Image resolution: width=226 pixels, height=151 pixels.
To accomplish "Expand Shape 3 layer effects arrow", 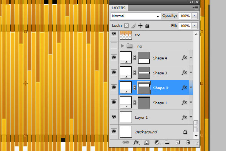I will [191, 72].
